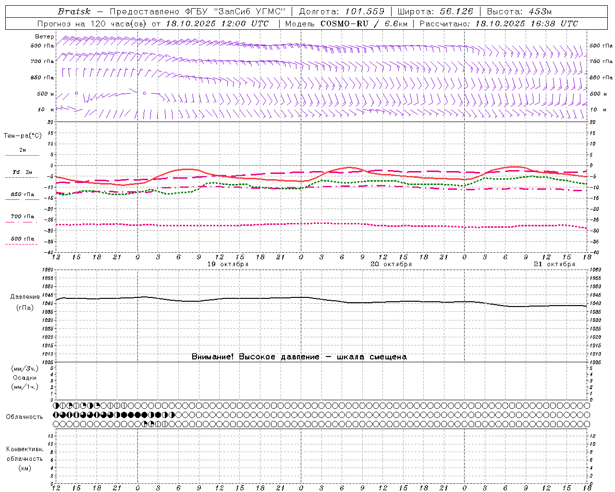615x492 pixels.
Task: Click the "Td 2м" dew point legend label
Action: click(x=23, y=172)
